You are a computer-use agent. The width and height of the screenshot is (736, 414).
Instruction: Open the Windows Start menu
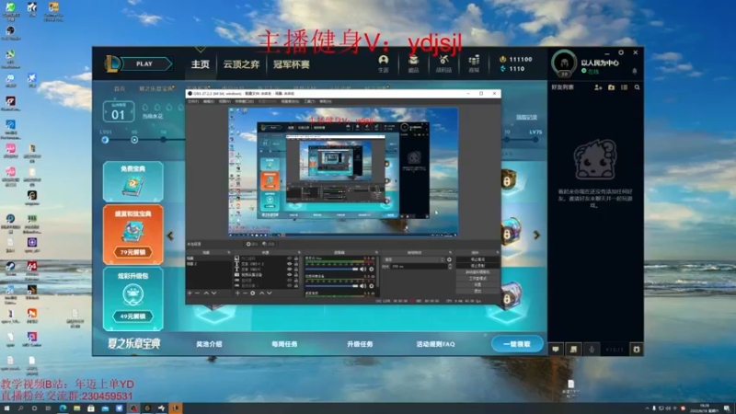(6, 408)
